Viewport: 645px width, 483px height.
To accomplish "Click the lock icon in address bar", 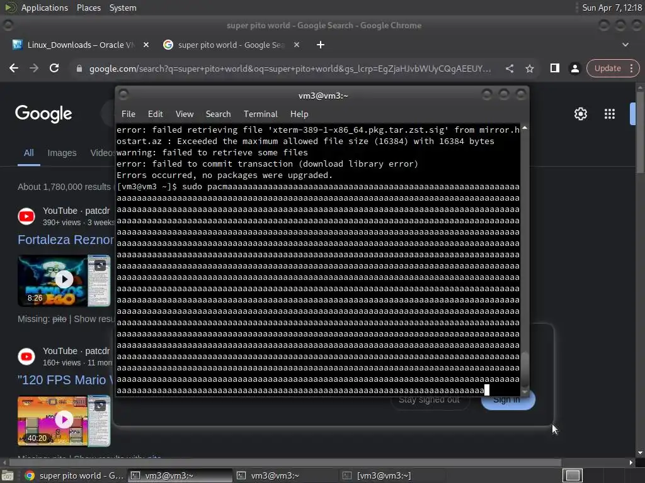I will pos(79,69).
